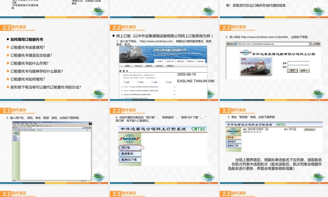Click the Retrieve button in step 5
Screen dimensions: 328x197
tap(309, 129)
